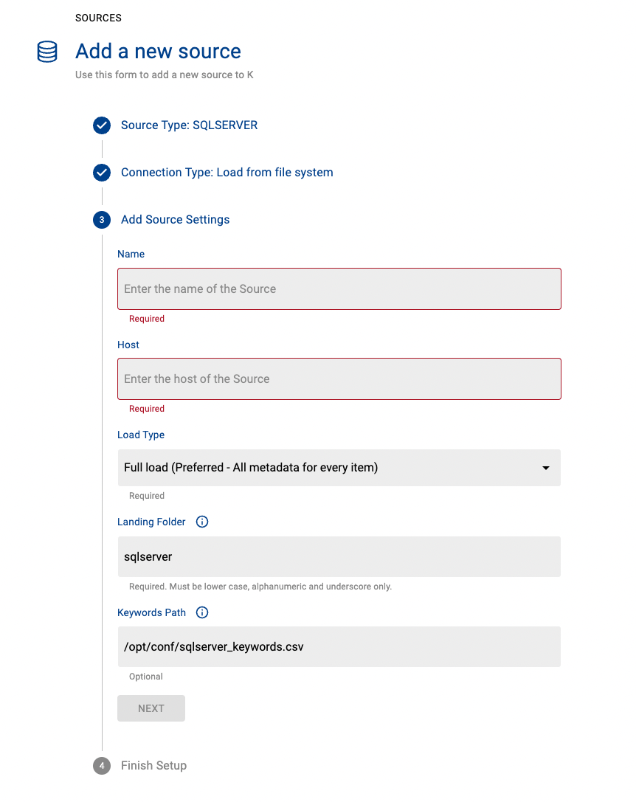
Task: Select the Add Source Settings step header
Action: 175,220
